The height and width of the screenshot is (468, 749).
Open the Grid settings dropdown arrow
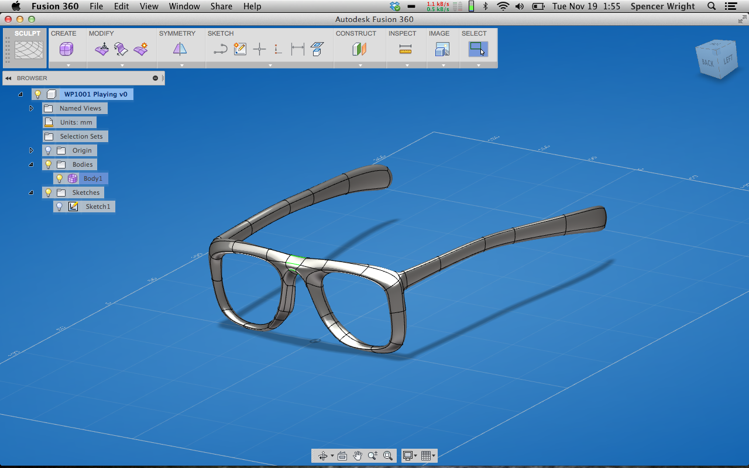pyautogui.click(x=434, y=456)
